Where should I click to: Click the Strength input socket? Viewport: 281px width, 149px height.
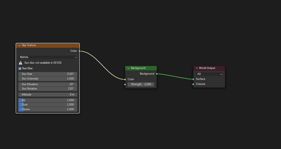tap(125, 84)
